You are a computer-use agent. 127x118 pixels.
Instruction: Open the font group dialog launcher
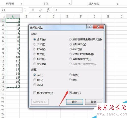tap(70, 4)
